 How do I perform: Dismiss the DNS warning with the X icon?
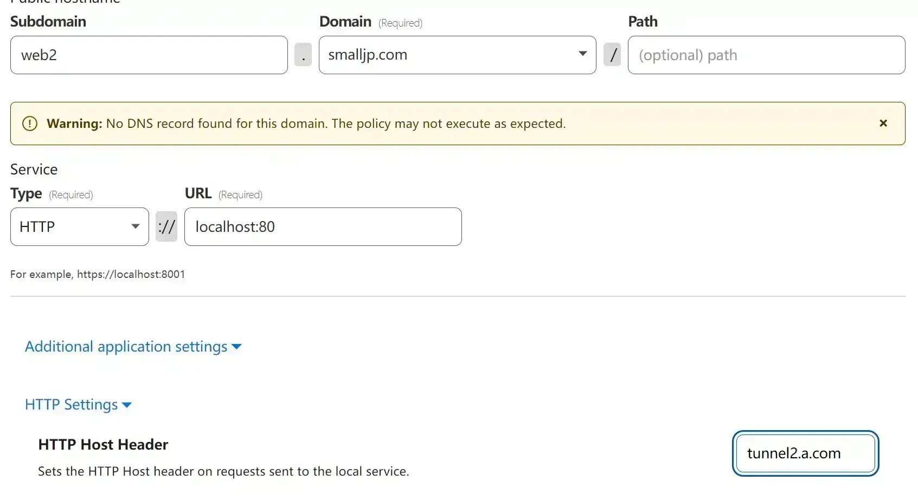click(x=883, y=124)
